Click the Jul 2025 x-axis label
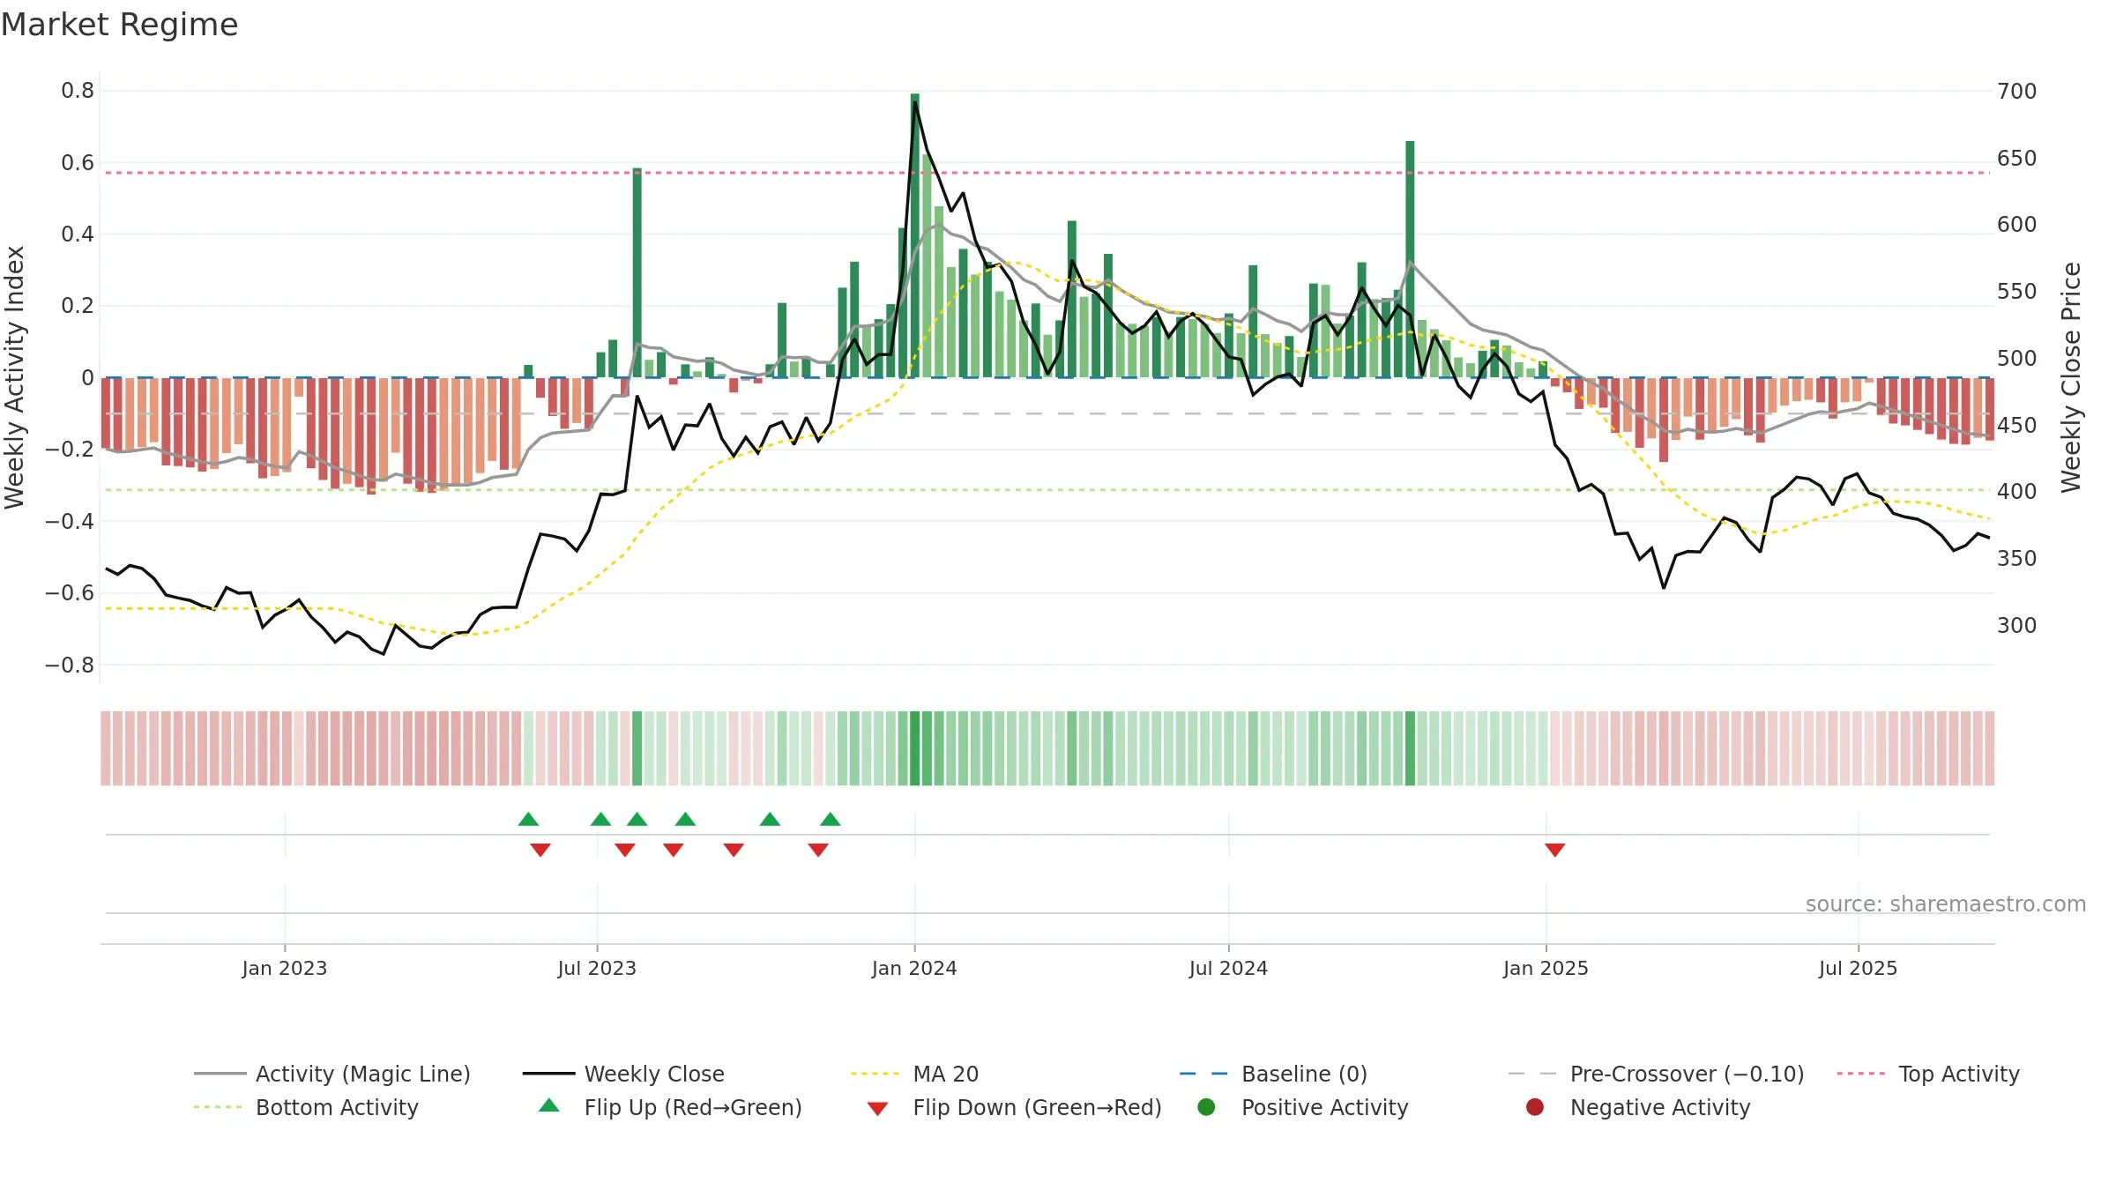This screenshot has width=2116, height=1190. click(1858, 968)
